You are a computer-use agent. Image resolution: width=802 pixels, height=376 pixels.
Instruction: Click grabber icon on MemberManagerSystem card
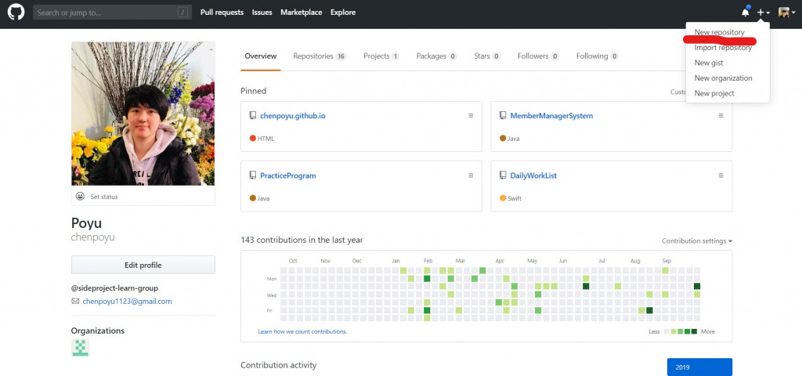721,116
